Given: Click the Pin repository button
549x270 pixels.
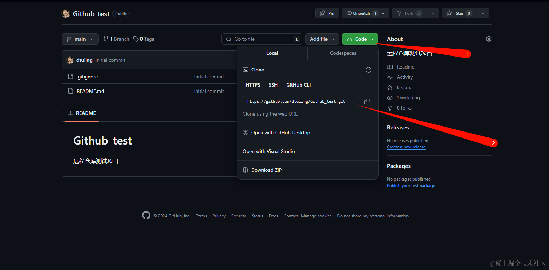Looking at the screenshot, I should coord(327,13).
